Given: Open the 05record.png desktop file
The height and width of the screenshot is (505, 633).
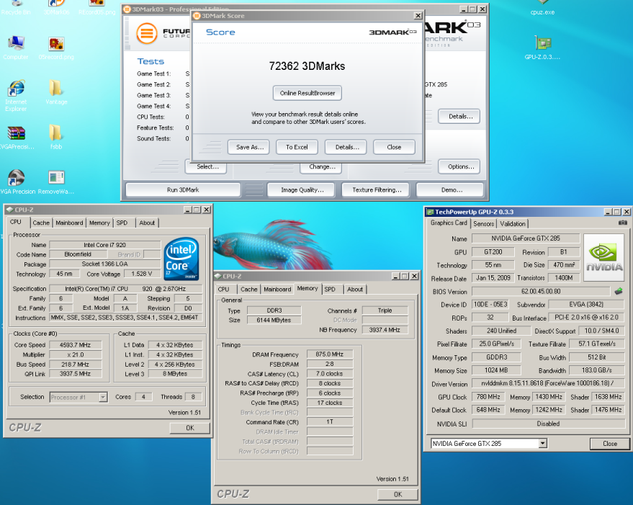Looking at the screenshot, I should (x=56, y=48).
